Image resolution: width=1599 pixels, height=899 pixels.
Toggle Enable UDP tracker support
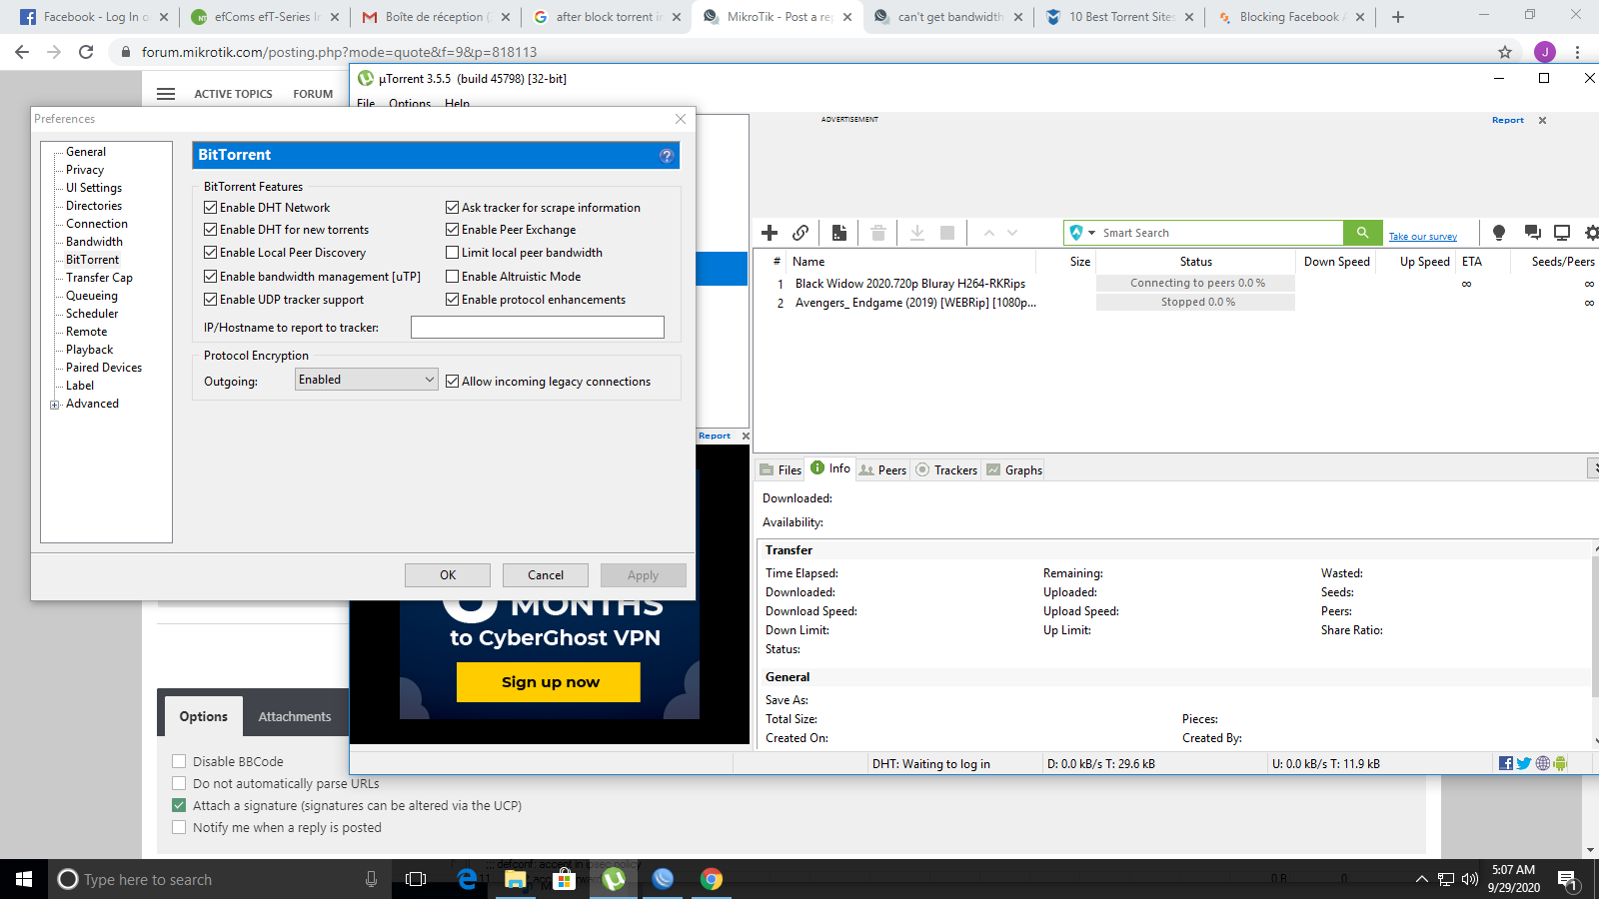point(211,300)
